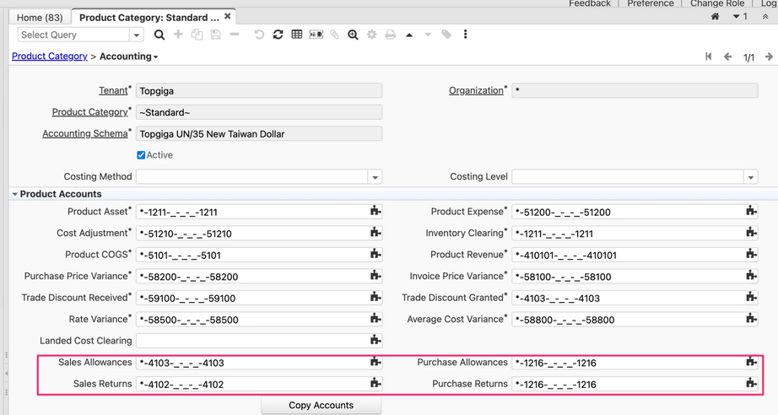
Task: Open account editor for Product Asset
Action: (375, 212)
